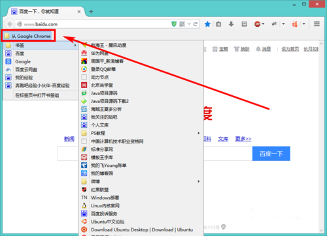327x236 pixels.
Task: Click the cloud icon for 百度云网盘
Action: tap(9, 70)
